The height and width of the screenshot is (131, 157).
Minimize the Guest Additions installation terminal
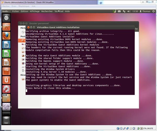[31, 27]
